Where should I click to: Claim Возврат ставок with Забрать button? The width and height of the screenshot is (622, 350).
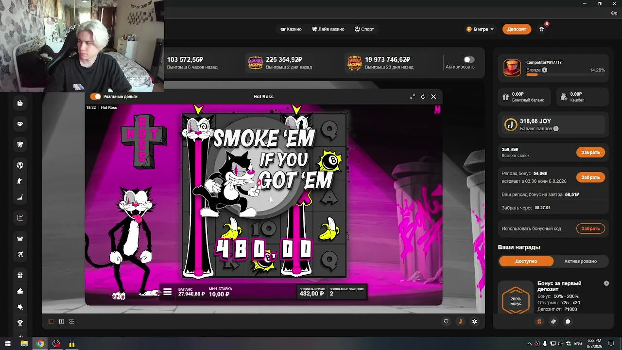pos(590,152)
